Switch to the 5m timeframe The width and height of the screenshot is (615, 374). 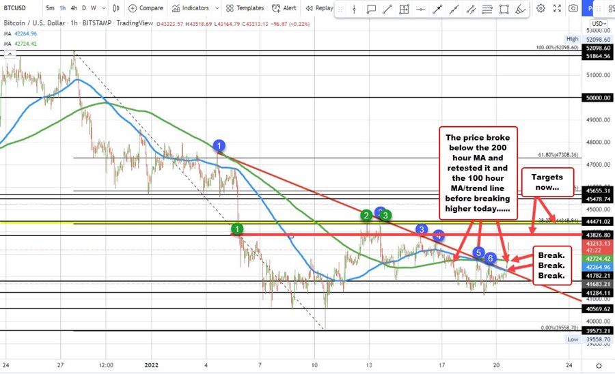point(51,8)
